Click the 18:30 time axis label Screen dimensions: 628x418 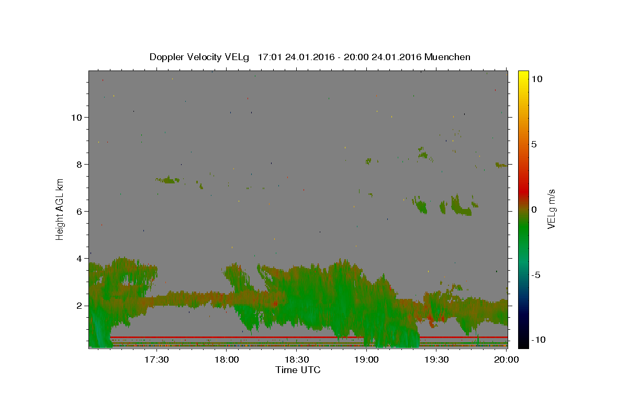[x=297, y=359]
